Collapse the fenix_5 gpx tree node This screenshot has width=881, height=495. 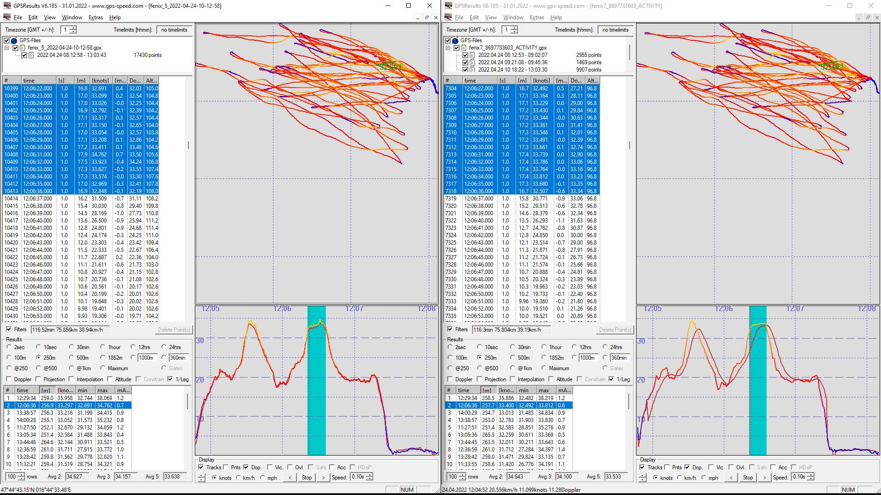(x=7, y=48)
